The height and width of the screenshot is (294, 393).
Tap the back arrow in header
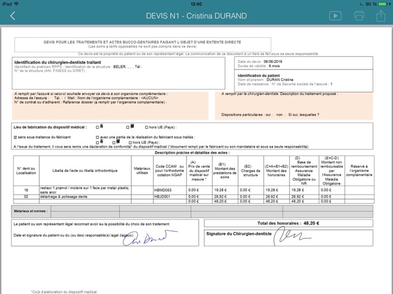[x=13, y=16]
